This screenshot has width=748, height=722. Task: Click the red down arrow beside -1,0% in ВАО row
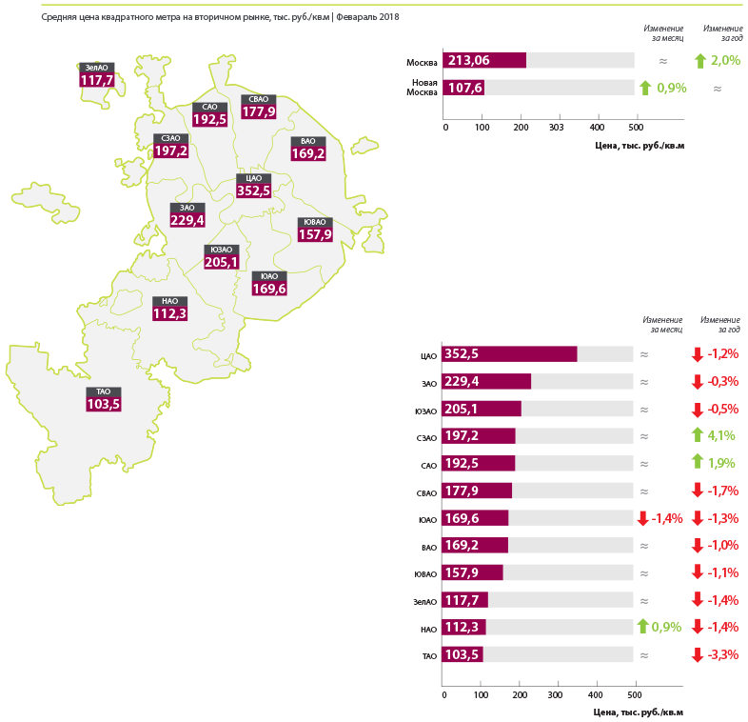tap(698, 546)
